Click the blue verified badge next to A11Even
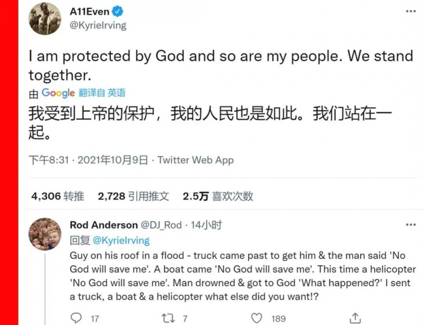 click(x=118, y=12)
